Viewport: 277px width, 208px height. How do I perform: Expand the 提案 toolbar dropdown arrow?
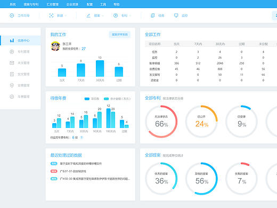(x=102, y=15)
